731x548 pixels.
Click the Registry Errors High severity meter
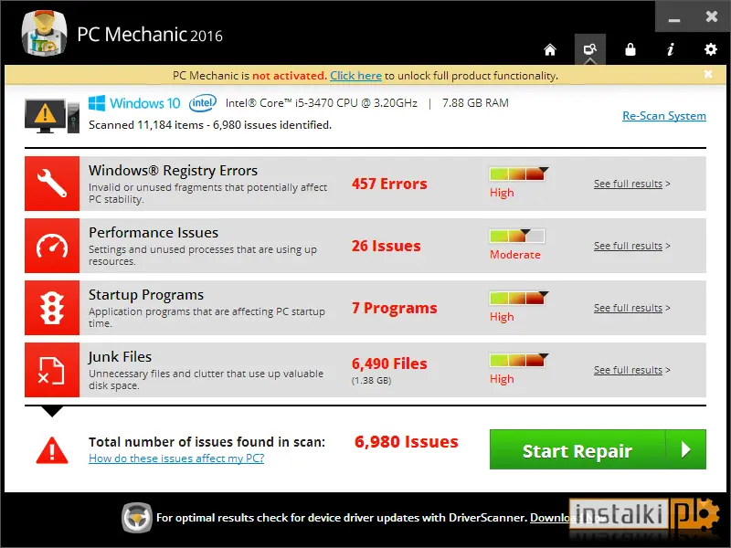pyautogui.click(x=517, y=174)
